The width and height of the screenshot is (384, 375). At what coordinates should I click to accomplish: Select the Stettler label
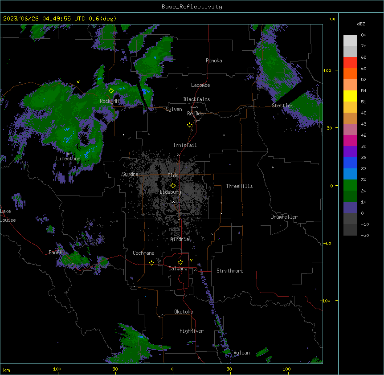coord(282,106)
